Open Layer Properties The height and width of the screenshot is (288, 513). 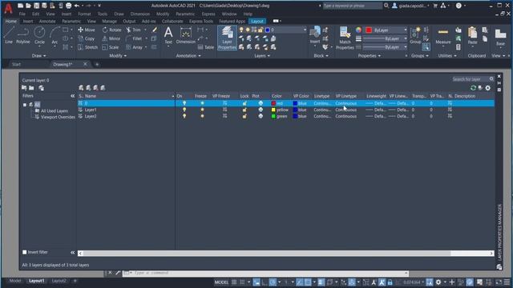click(x=227, y=38)
